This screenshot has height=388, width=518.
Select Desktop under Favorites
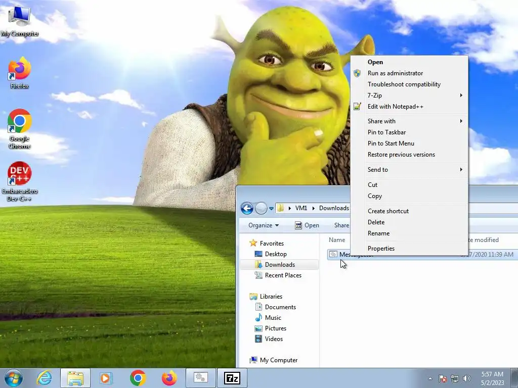coord(271,254)
